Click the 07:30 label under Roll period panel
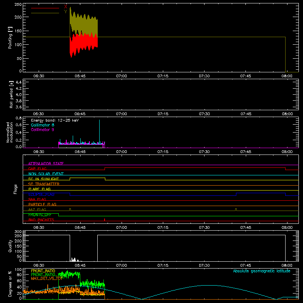 coord(204,114)
